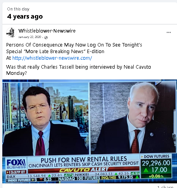Click the January 23, 2020 post timestamp
177x188 pixels.
click(x=30, y=37)
